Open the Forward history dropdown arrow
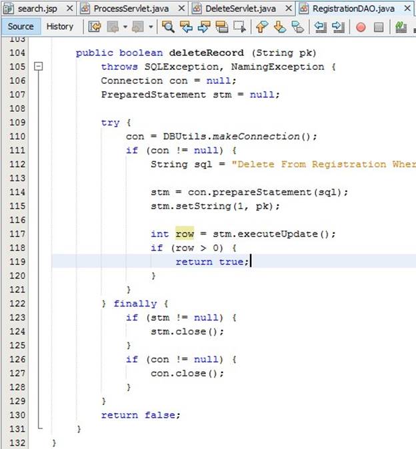This screenshot has width=416, height=449. pos(151,27)
